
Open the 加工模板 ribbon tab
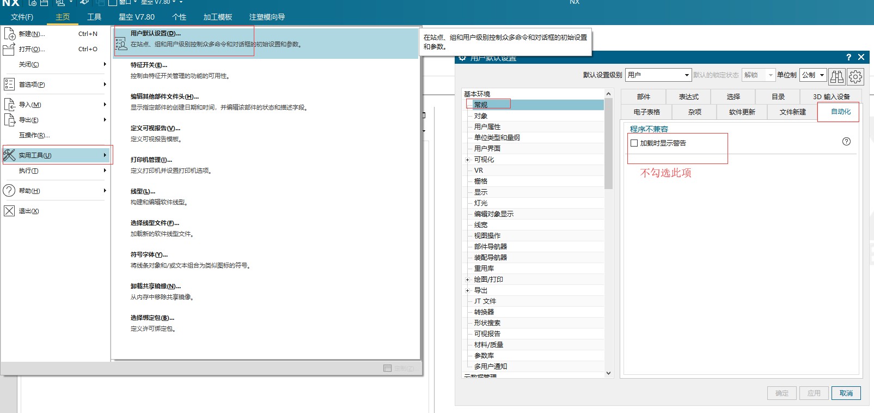point(218,17)
